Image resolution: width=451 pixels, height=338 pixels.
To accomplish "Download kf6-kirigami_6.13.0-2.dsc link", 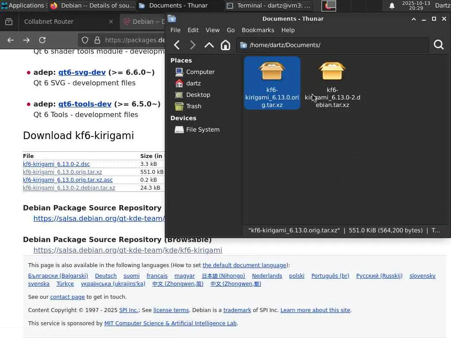I will click(x=56, y=164).
